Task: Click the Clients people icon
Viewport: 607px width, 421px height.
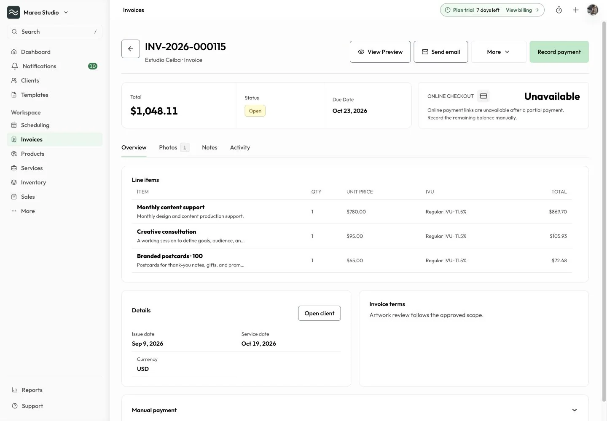Action: click(x=14, y=80)
